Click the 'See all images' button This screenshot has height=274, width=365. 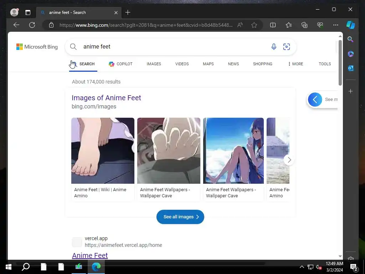pyautogui.click(x=180, y=217)
